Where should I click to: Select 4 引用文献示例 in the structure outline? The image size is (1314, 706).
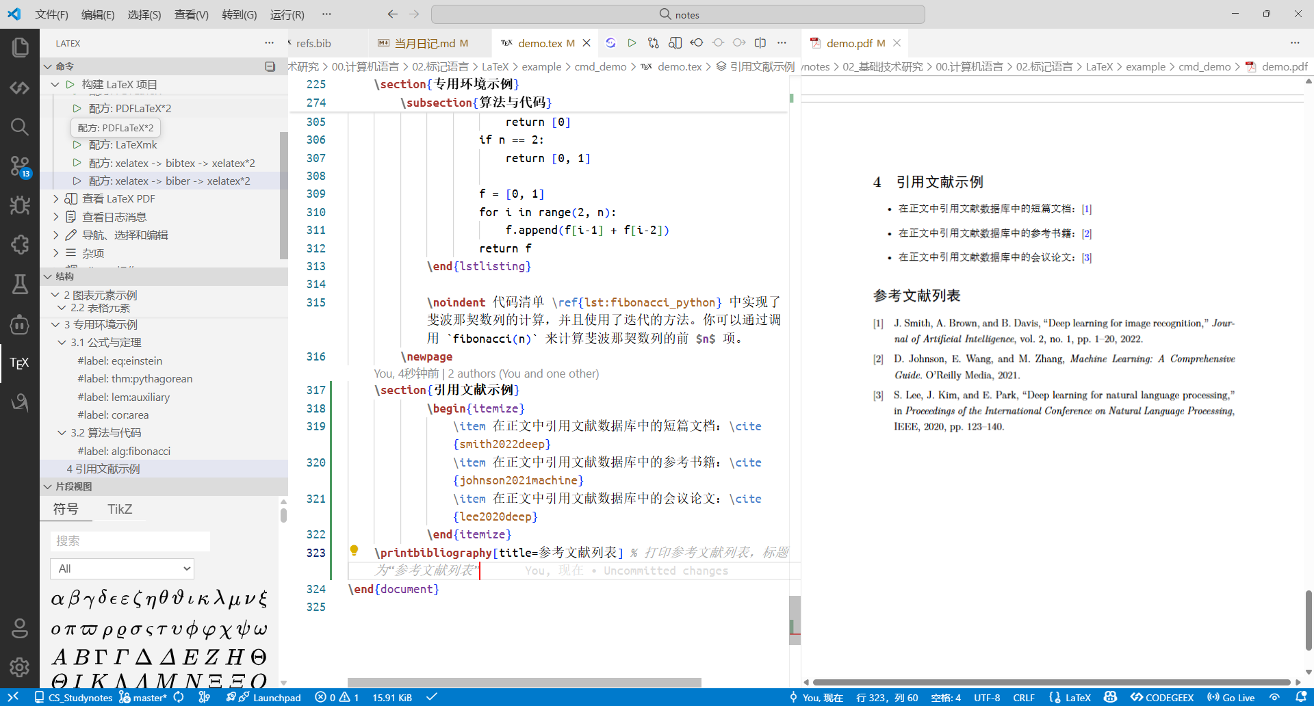pyautogui.click(x=103, y=469)
